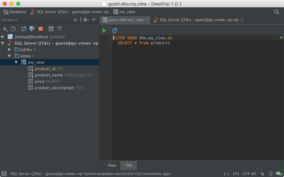Image resolution: width=284 pixels, height=177 pixels.
Task: Open SQL console icon in Database toolbar
Action: 59,29
